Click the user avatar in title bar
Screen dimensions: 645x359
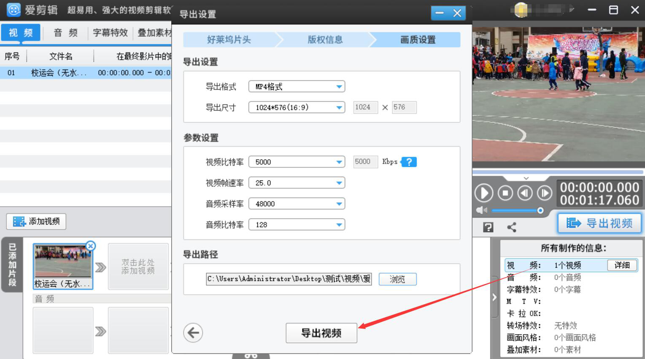(x=521, y=10)
